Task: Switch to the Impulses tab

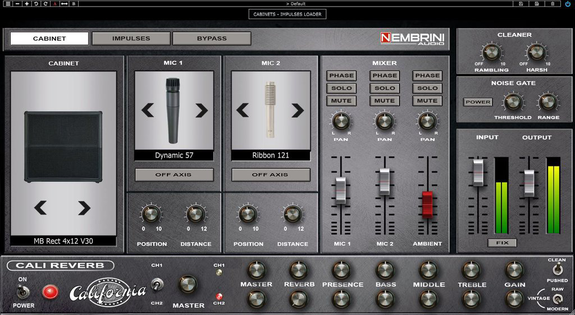Action: [x=131, y=39]
